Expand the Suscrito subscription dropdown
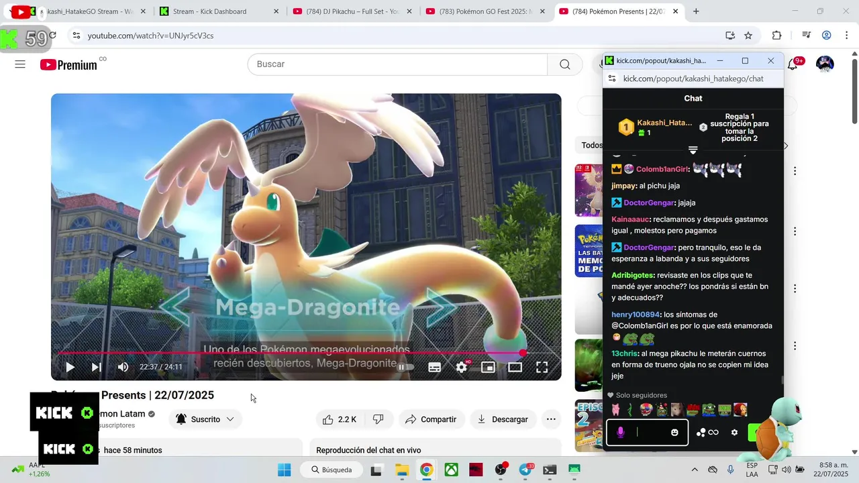Image resolution: width=859 pixels, height=483 pixels. coord(205,419)
